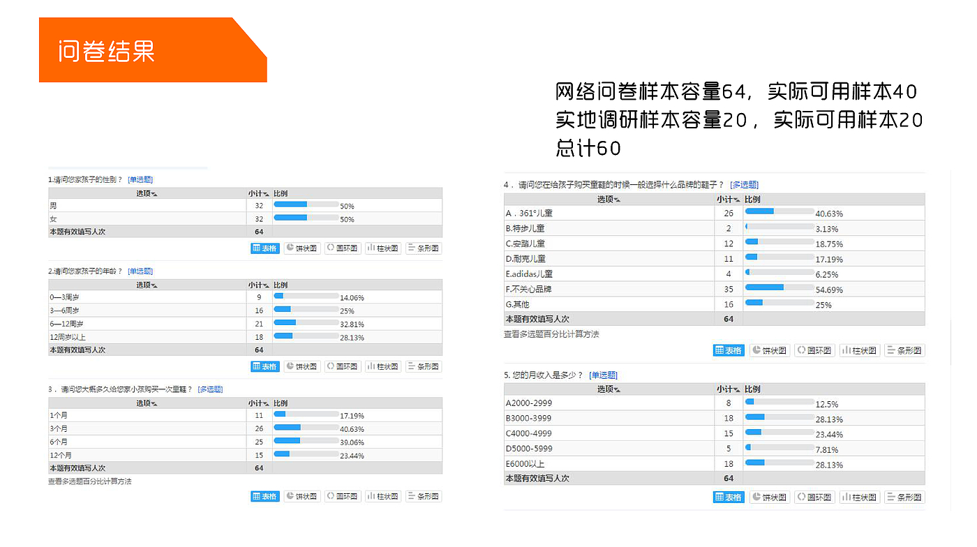Select 表格 view under the child age question
Screen dimensions: 977x547
264,366
